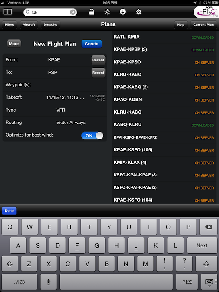Tap the More button
This screenshot has width=219, height=292.
pyautogui.click(x=14, y=44)
